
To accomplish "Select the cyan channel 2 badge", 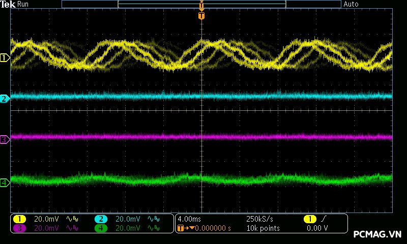I will coord(101,219).
